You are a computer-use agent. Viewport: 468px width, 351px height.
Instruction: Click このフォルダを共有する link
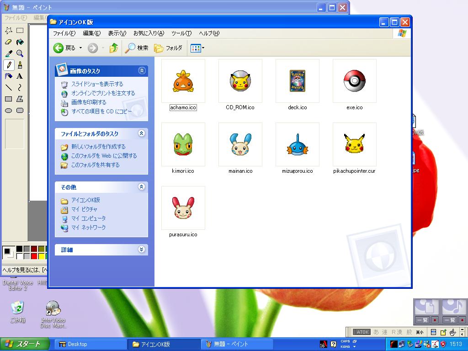(95, 165)
